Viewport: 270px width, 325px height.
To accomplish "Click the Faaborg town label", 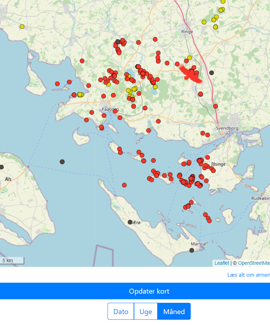I will tap(110, 109).
